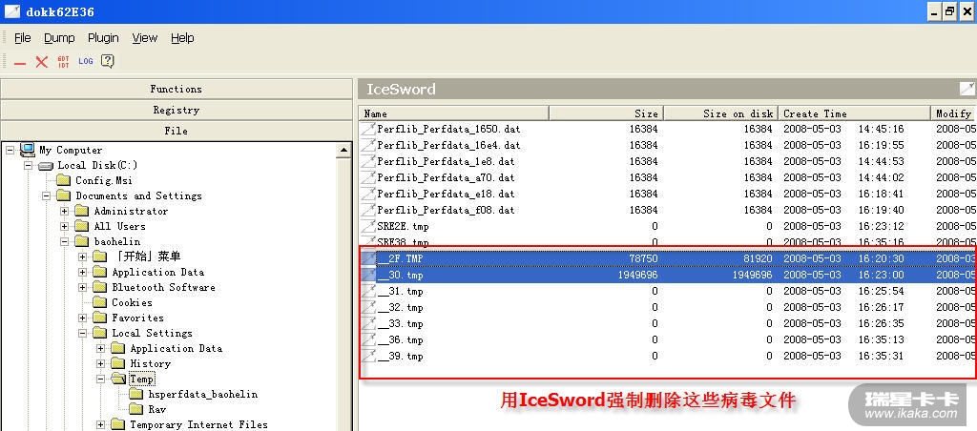
Task: Click the Administrator folder icon
Action: [82, 211]
